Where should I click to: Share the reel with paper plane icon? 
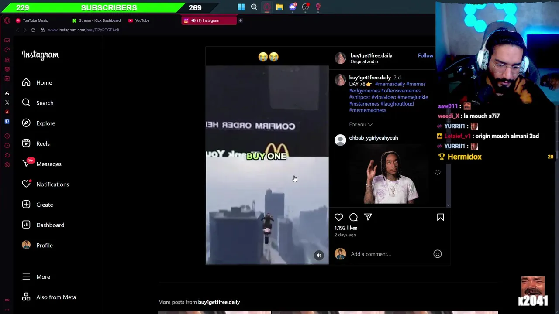point(368,217)
